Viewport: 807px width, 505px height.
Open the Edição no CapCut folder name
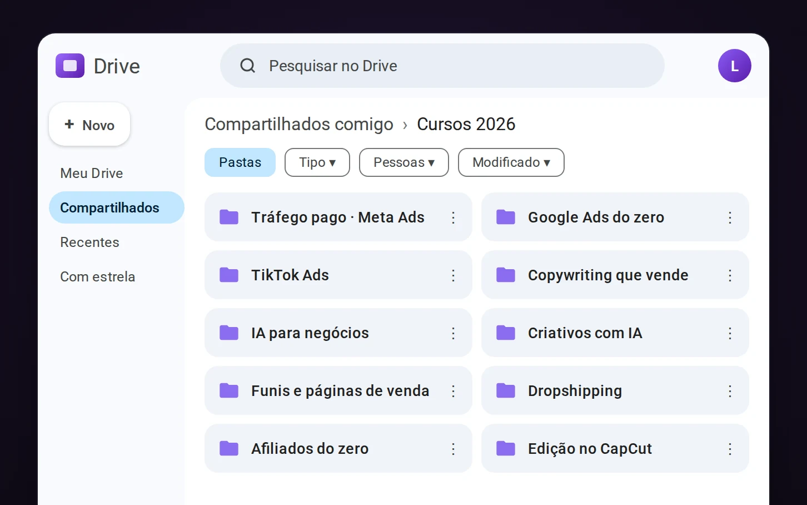coord(590,449)
